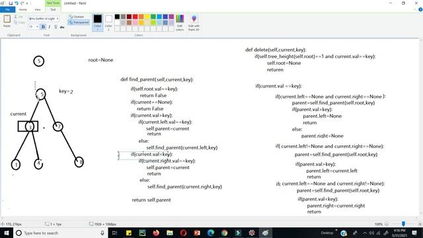
Task: Open Sticky Notes from taskbar
Action: pyautogui.click(x=129, y=233)
